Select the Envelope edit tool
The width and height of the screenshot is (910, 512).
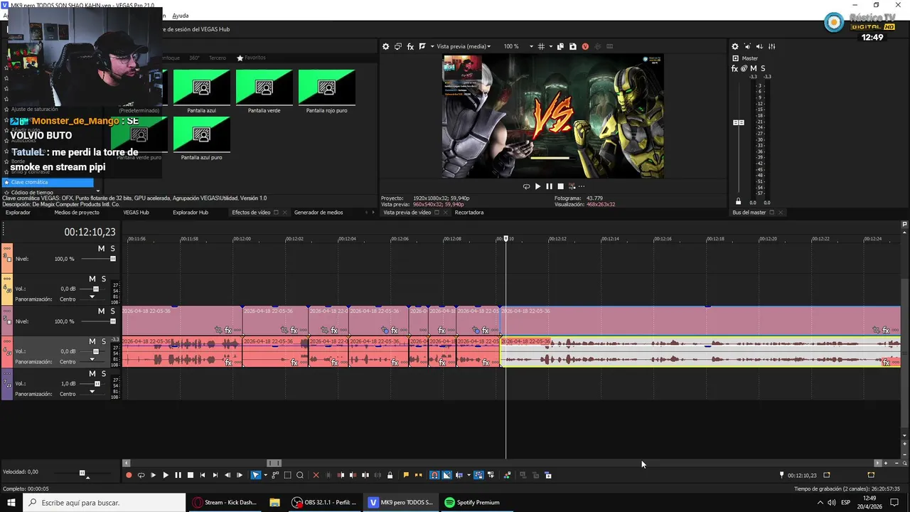pos(275,475)
